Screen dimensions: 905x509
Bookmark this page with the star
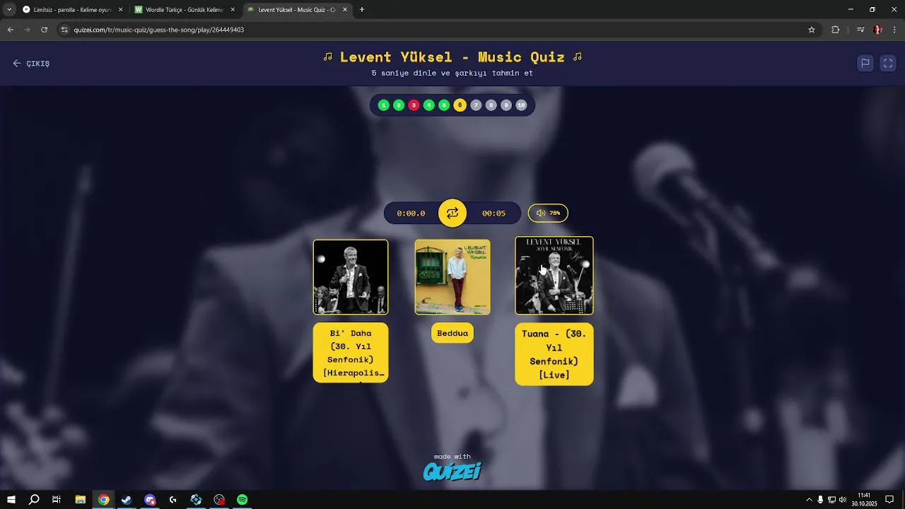tap(812, 30)
